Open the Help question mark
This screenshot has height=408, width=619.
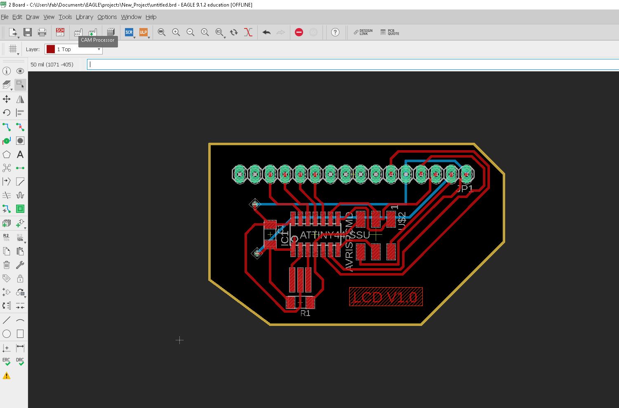335,32
